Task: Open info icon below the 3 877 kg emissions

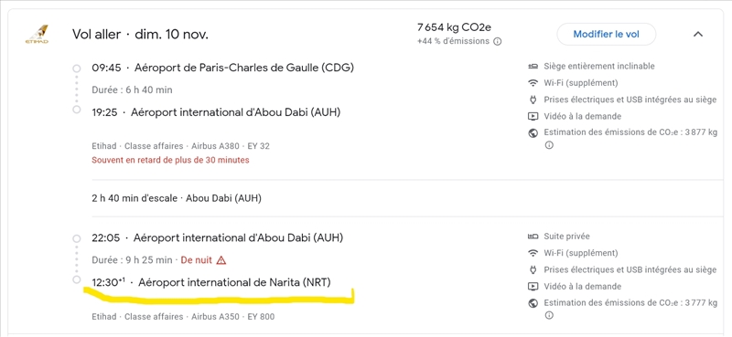Action: pyautogui.click(x=549, y=145)
